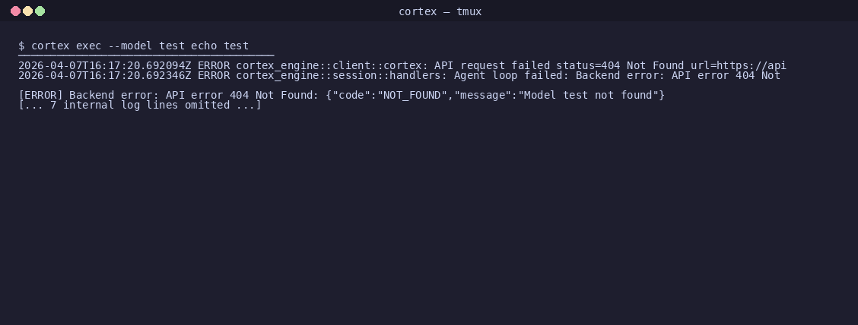Click the red close window button
Screen dimensions: 858x325
15,11
